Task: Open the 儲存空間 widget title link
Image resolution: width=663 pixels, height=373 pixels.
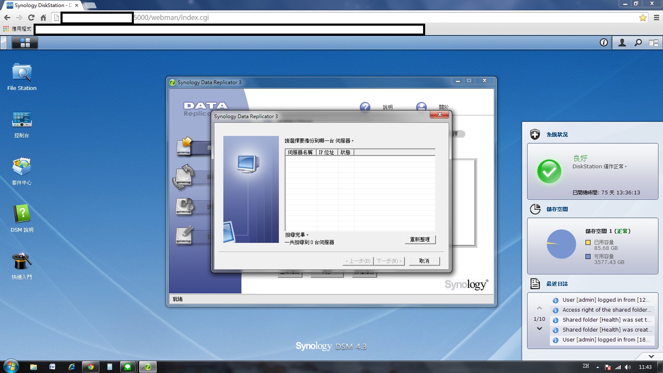Action: click(x=557, y=209)
